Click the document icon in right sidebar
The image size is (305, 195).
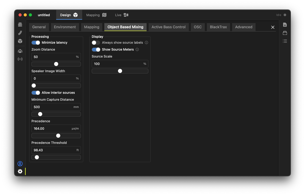tap(285, 25)
